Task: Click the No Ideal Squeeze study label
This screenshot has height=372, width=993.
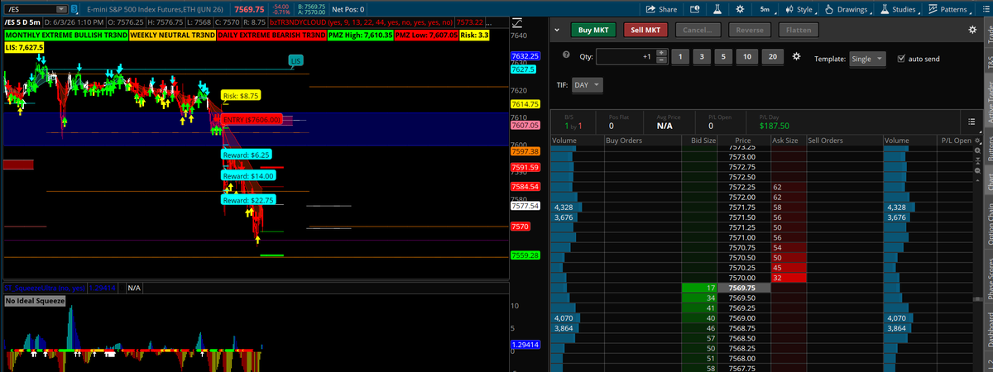Action: [x=33, y=301]
